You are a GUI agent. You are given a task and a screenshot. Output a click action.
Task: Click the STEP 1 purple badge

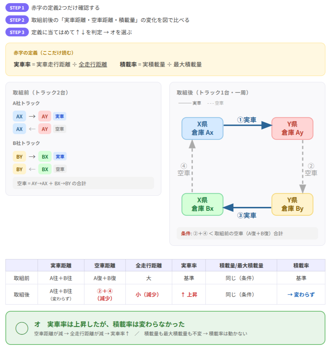[x=17, y=8]
